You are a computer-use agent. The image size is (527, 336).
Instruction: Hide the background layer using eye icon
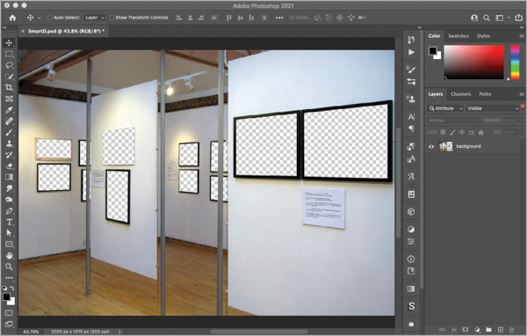click(x=431, y=147)
